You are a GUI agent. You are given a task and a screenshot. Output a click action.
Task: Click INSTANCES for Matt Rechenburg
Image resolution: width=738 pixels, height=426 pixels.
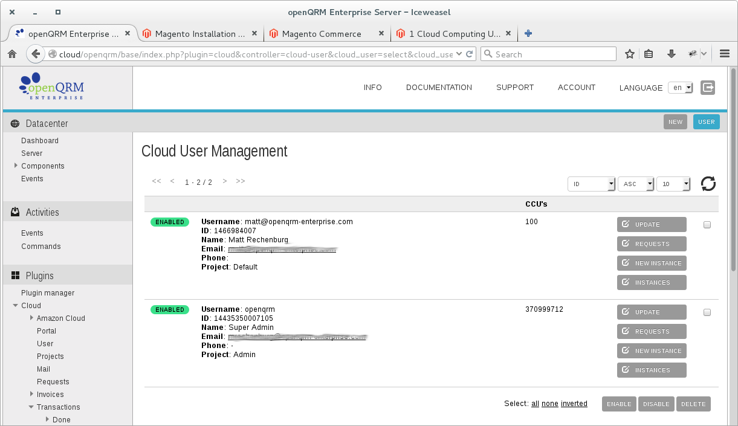652,283
